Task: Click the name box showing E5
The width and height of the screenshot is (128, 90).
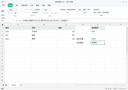Action: point(6,20)
